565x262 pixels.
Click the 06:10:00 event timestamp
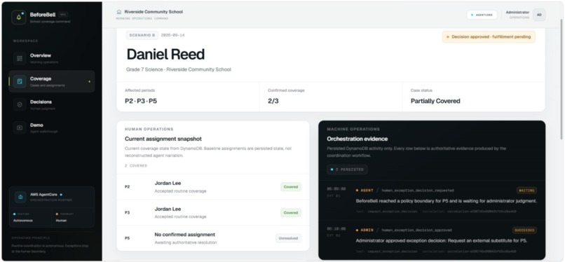(x=336, y=229)
